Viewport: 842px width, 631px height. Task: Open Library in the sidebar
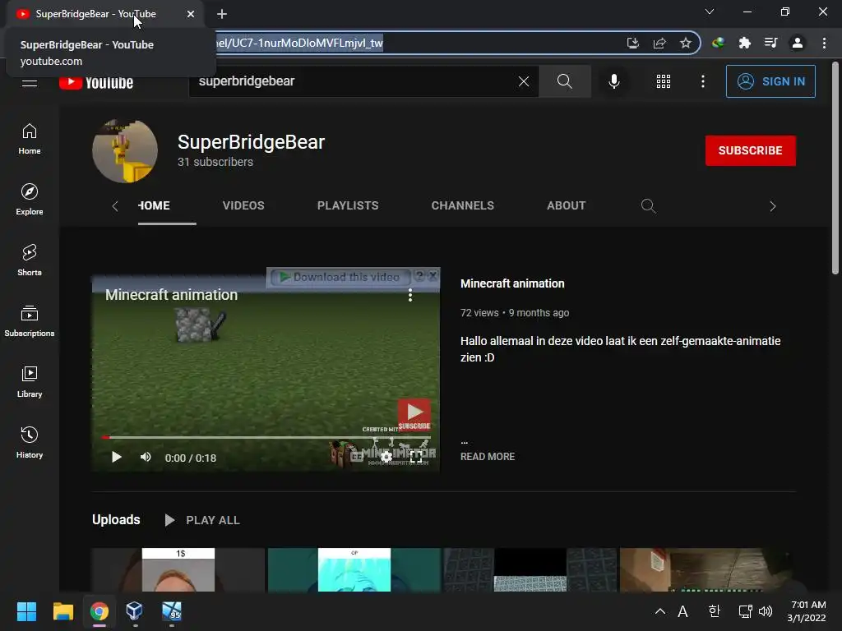coord(30,382)
